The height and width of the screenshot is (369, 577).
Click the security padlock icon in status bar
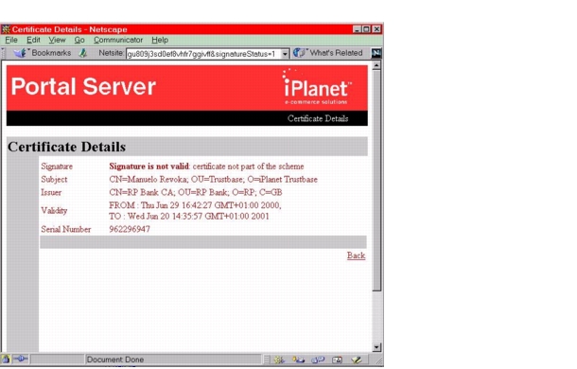6,359
